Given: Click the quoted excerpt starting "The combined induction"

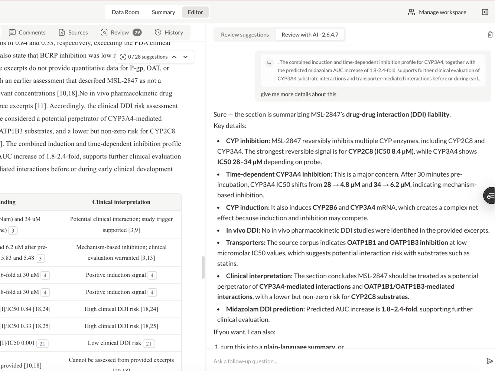Looking at the screenshot, I should coord(373,70).
